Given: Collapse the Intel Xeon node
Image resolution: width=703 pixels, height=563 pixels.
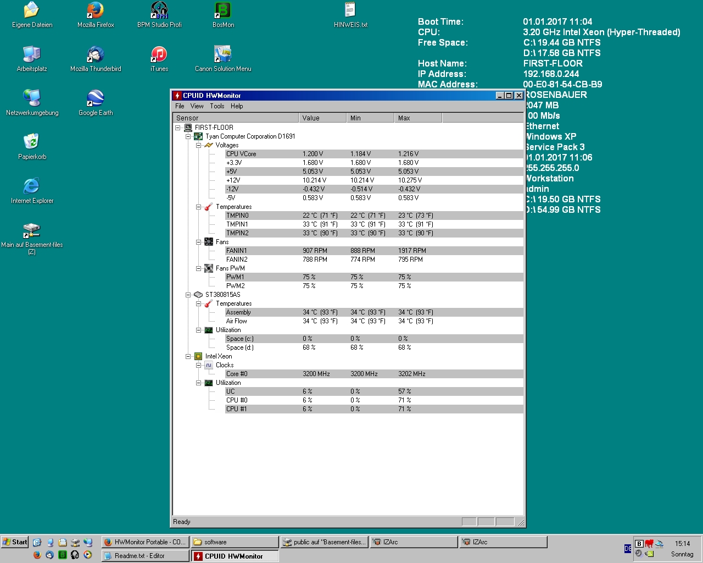Looking at the screenshot, I should [188, 356].
